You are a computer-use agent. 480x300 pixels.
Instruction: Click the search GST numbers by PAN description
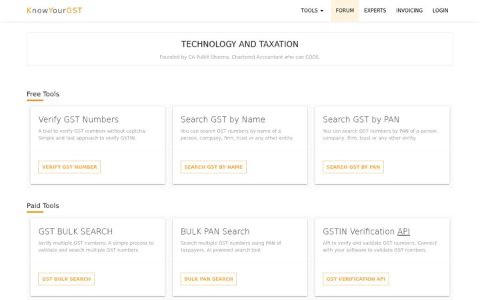pos(380,135)
